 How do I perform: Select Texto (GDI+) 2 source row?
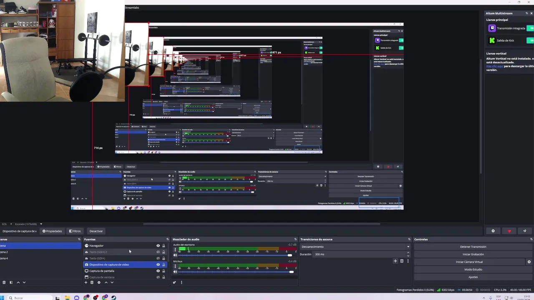click(125, 252)
